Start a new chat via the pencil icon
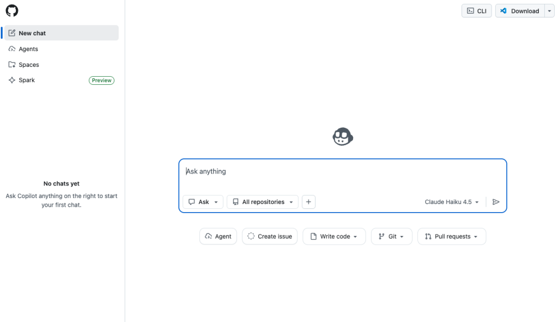Viewport: 558px width, 322px height. click(13, 33)
